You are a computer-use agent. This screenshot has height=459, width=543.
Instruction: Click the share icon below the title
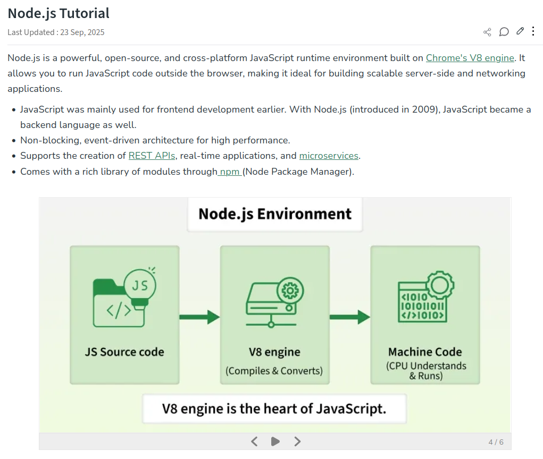tap(487, 32)
